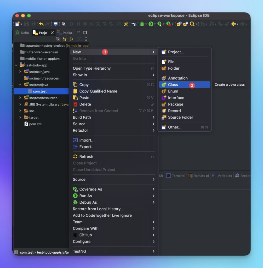
Task: Click the green Run toolbar button
Action: (151, 24)
